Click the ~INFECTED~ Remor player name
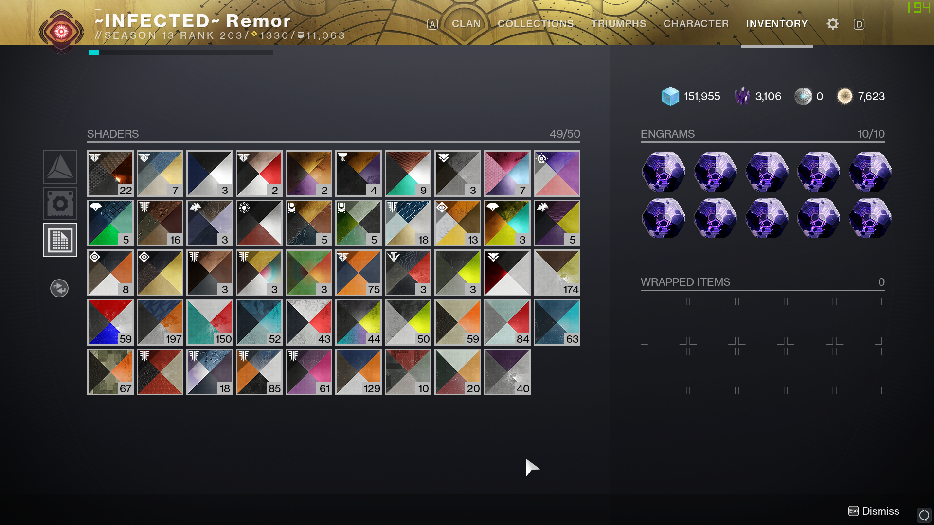Image resolution: width=934 pixels, height=525 pixels. (193, 21)
